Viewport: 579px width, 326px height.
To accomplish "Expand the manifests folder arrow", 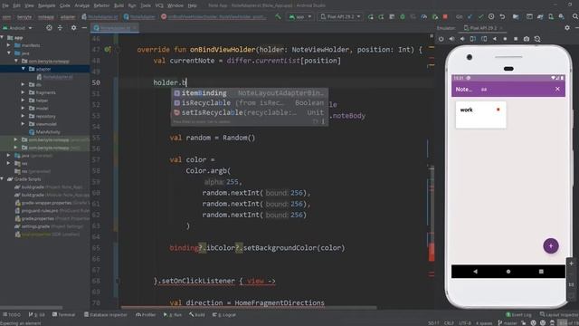I will 9,45.
